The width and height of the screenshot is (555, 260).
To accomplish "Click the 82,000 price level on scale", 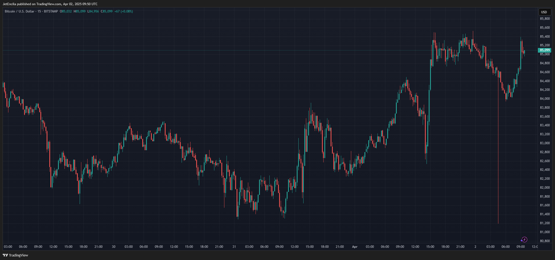I will (x=545, y=188).
